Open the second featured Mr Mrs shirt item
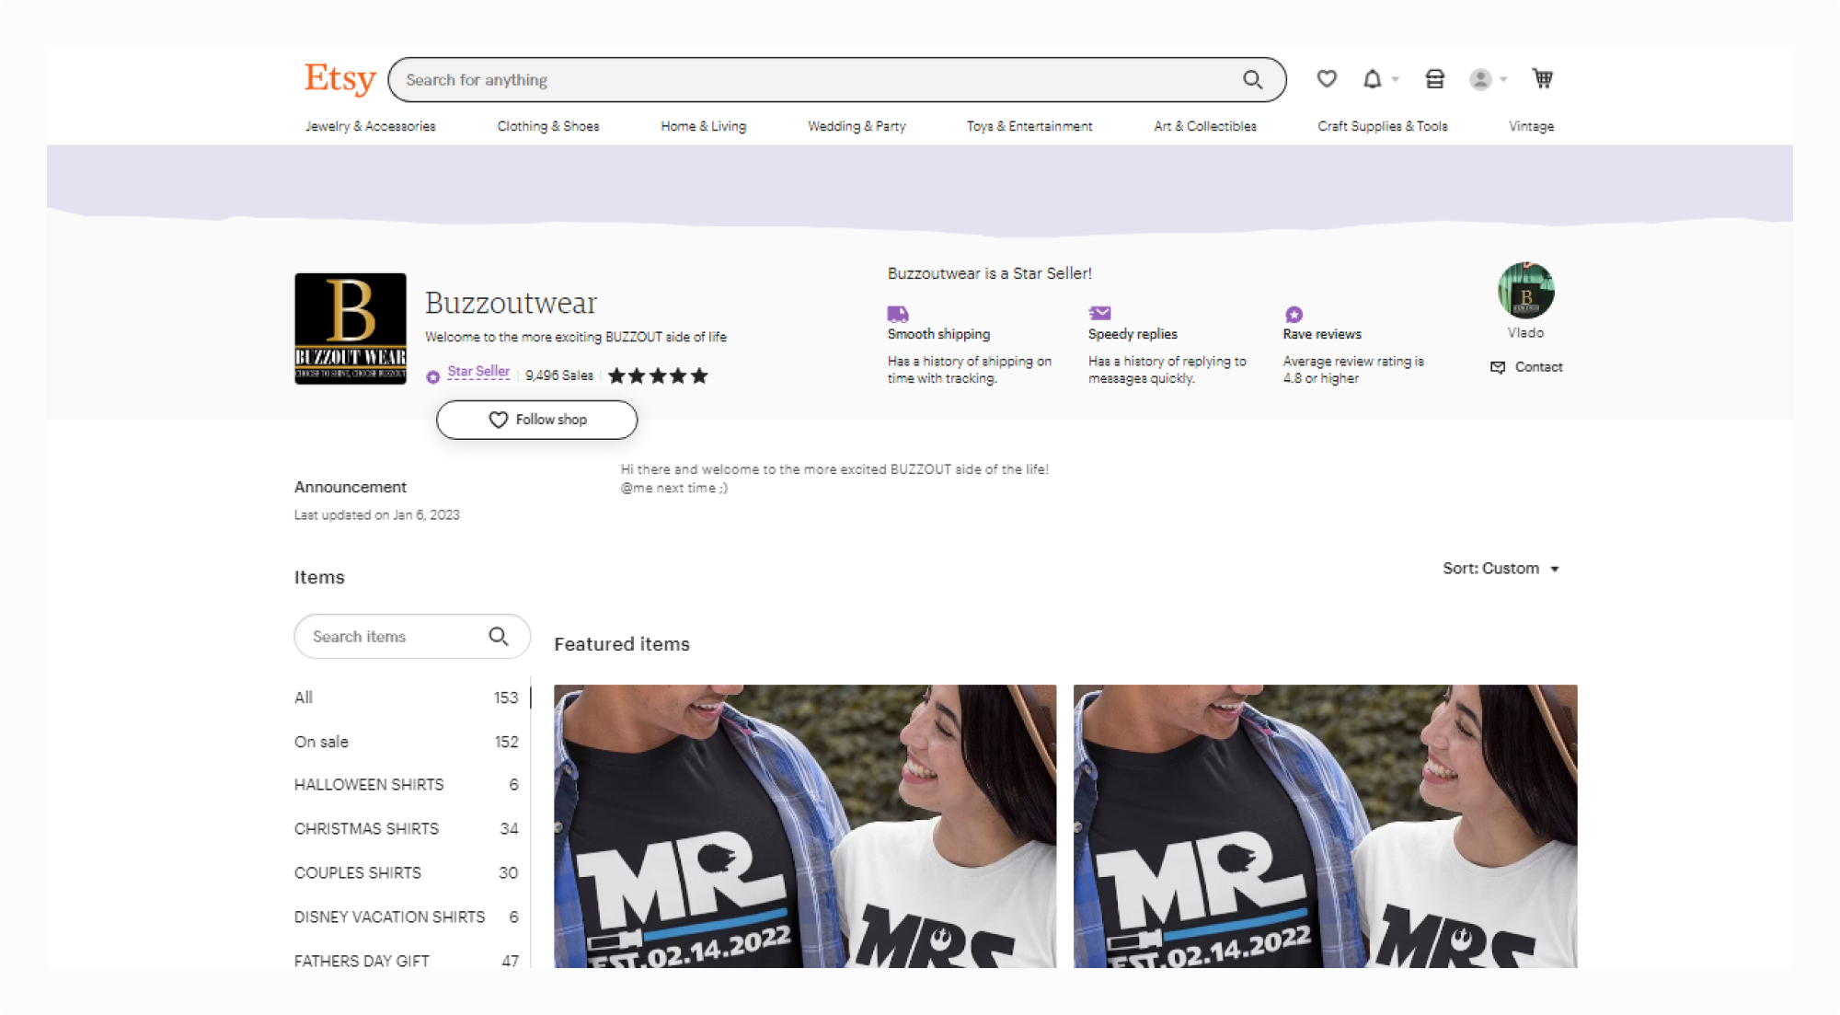Screen dimensions: 1840x1015 tap(1325, 825)
